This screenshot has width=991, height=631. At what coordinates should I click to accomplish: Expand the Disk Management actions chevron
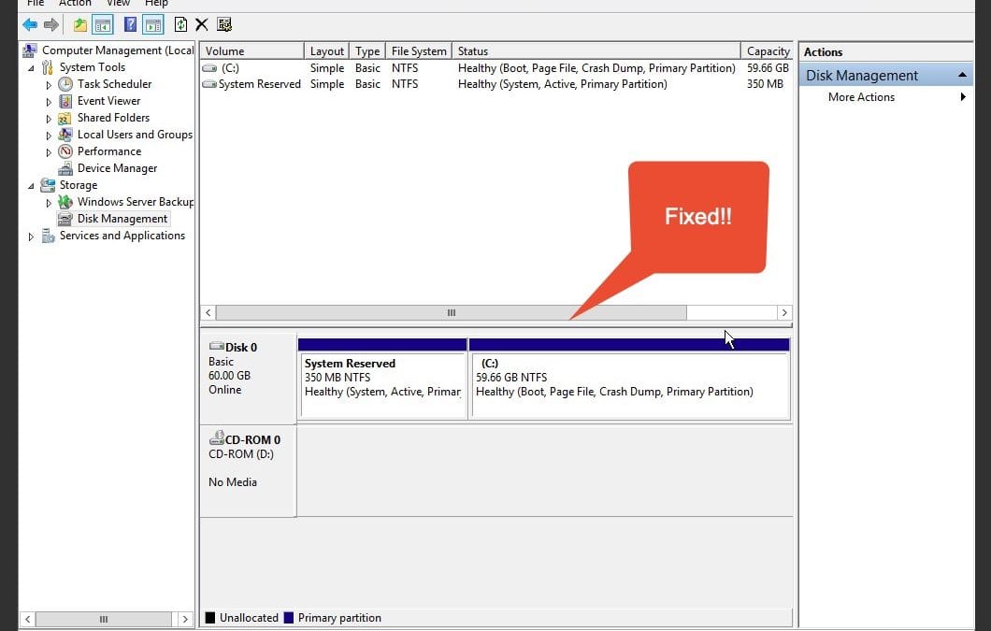962,75
